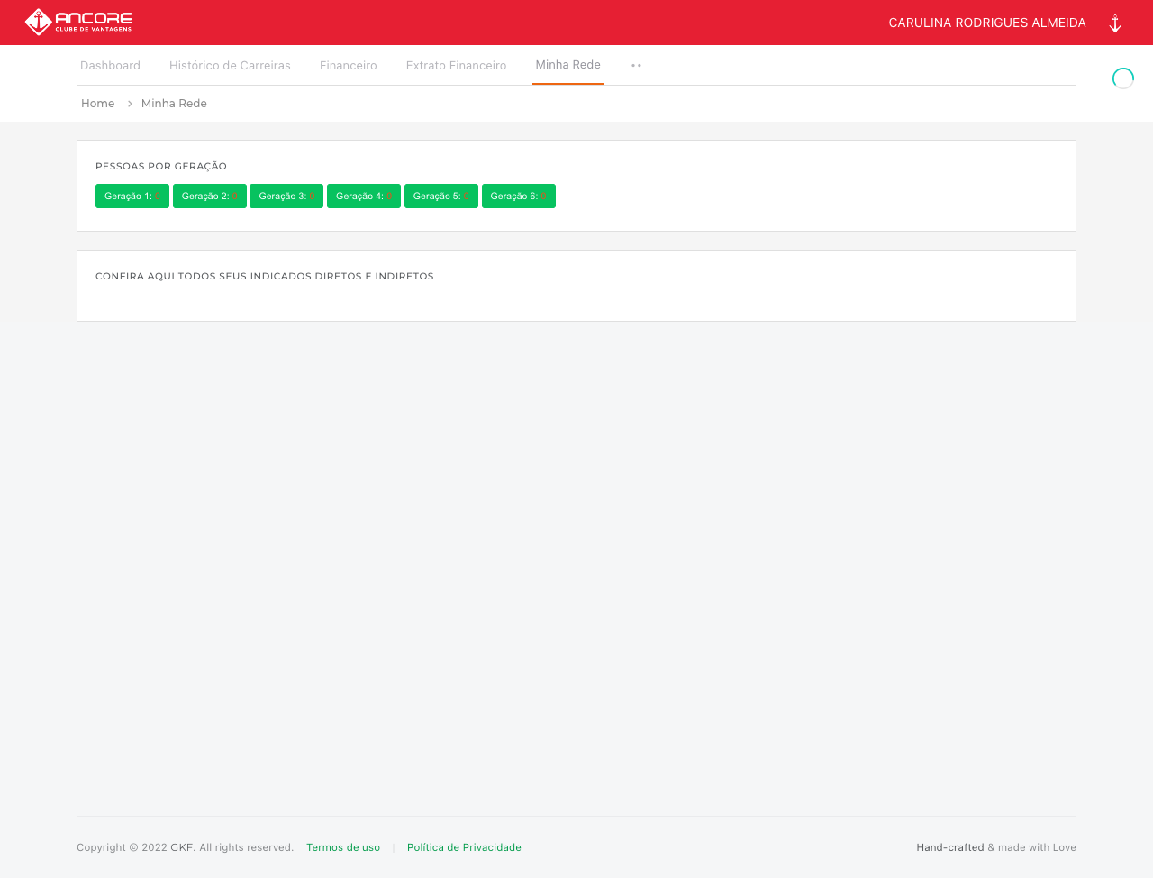Viewport: 1153px width, 878px height.
Task: Click the active Minha Rede tab
Action: pos(567,65)
